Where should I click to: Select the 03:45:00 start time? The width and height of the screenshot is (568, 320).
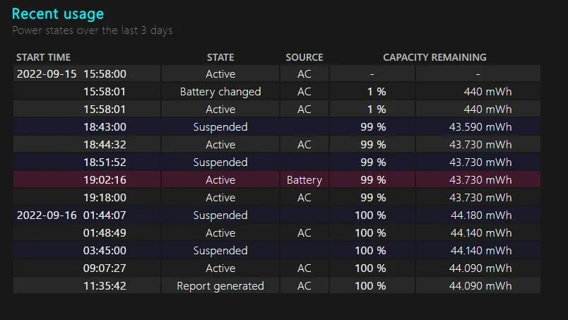coord(105,251)
